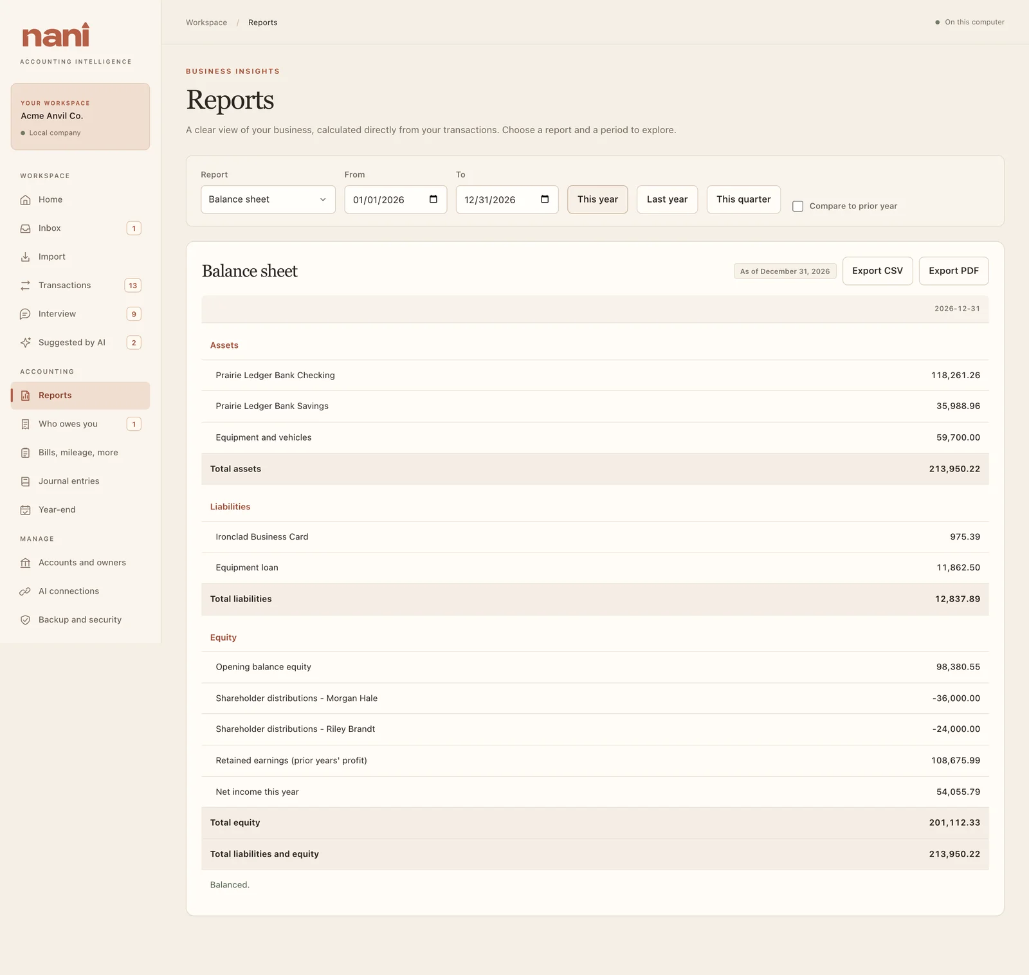Select the This year period button
1029x975 pixels.
[597, 199]
